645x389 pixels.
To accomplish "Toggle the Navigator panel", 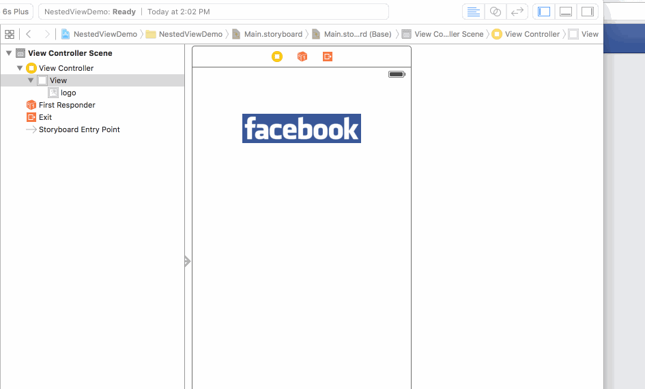I will (x=544, y=12).
